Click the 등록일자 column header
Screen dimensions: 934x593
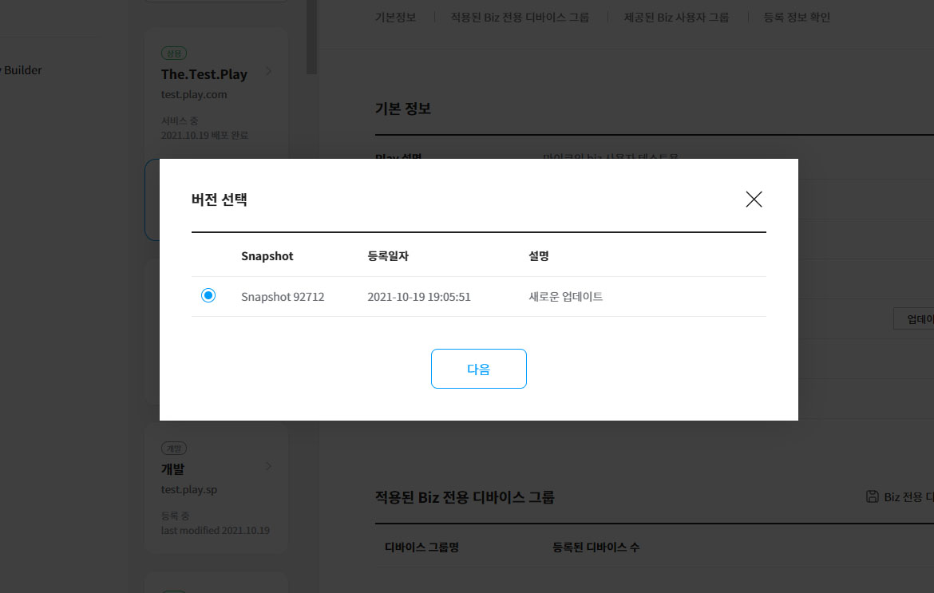pyautogui.click(x=388, y=256)
